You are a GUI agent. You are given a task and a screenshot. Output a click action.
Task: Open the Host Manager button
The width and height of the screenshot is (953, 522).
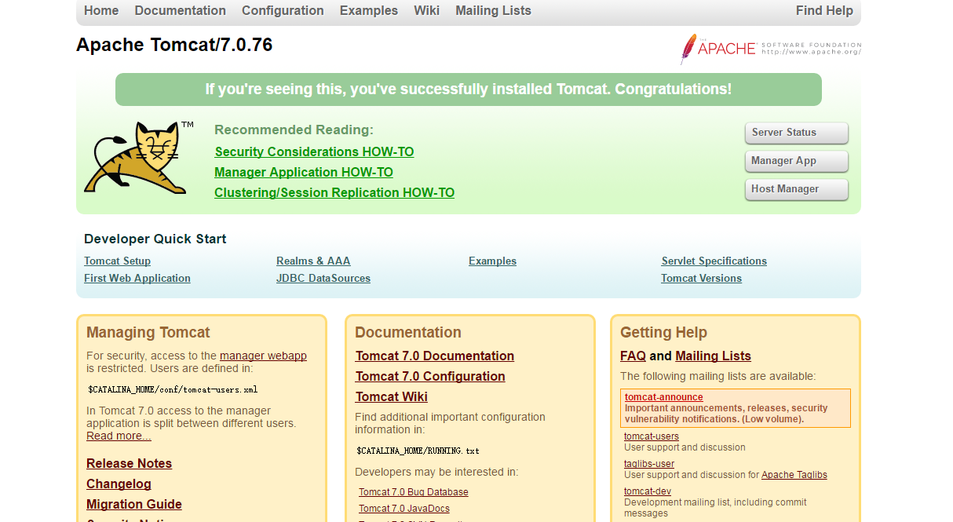click(797, 189)
